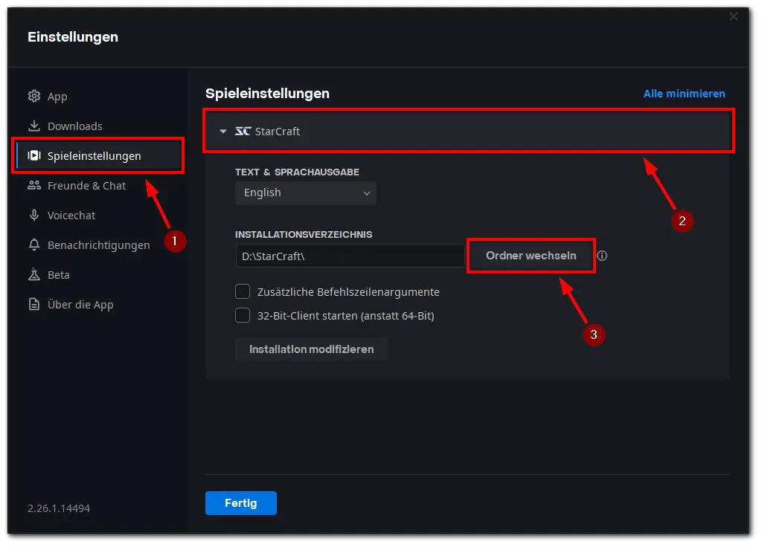
Task: Click the Spieleinstellungen play icon in the sidebar
Action: (x=34, y=155)
